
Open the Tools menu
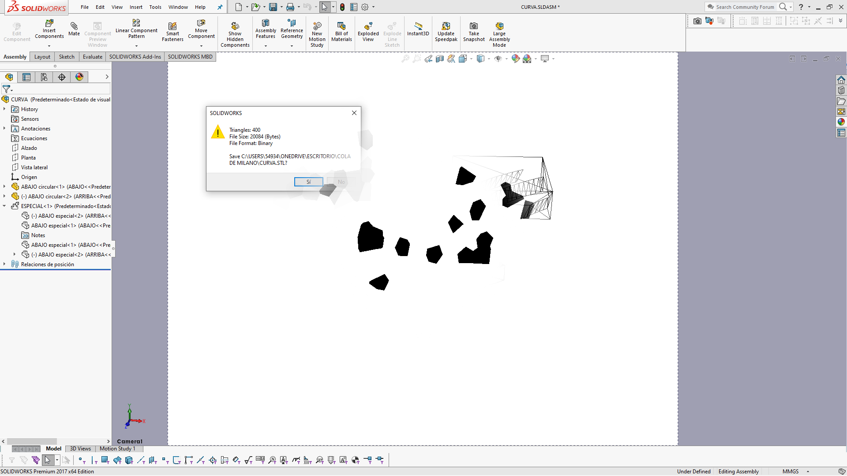pos(155,7)
